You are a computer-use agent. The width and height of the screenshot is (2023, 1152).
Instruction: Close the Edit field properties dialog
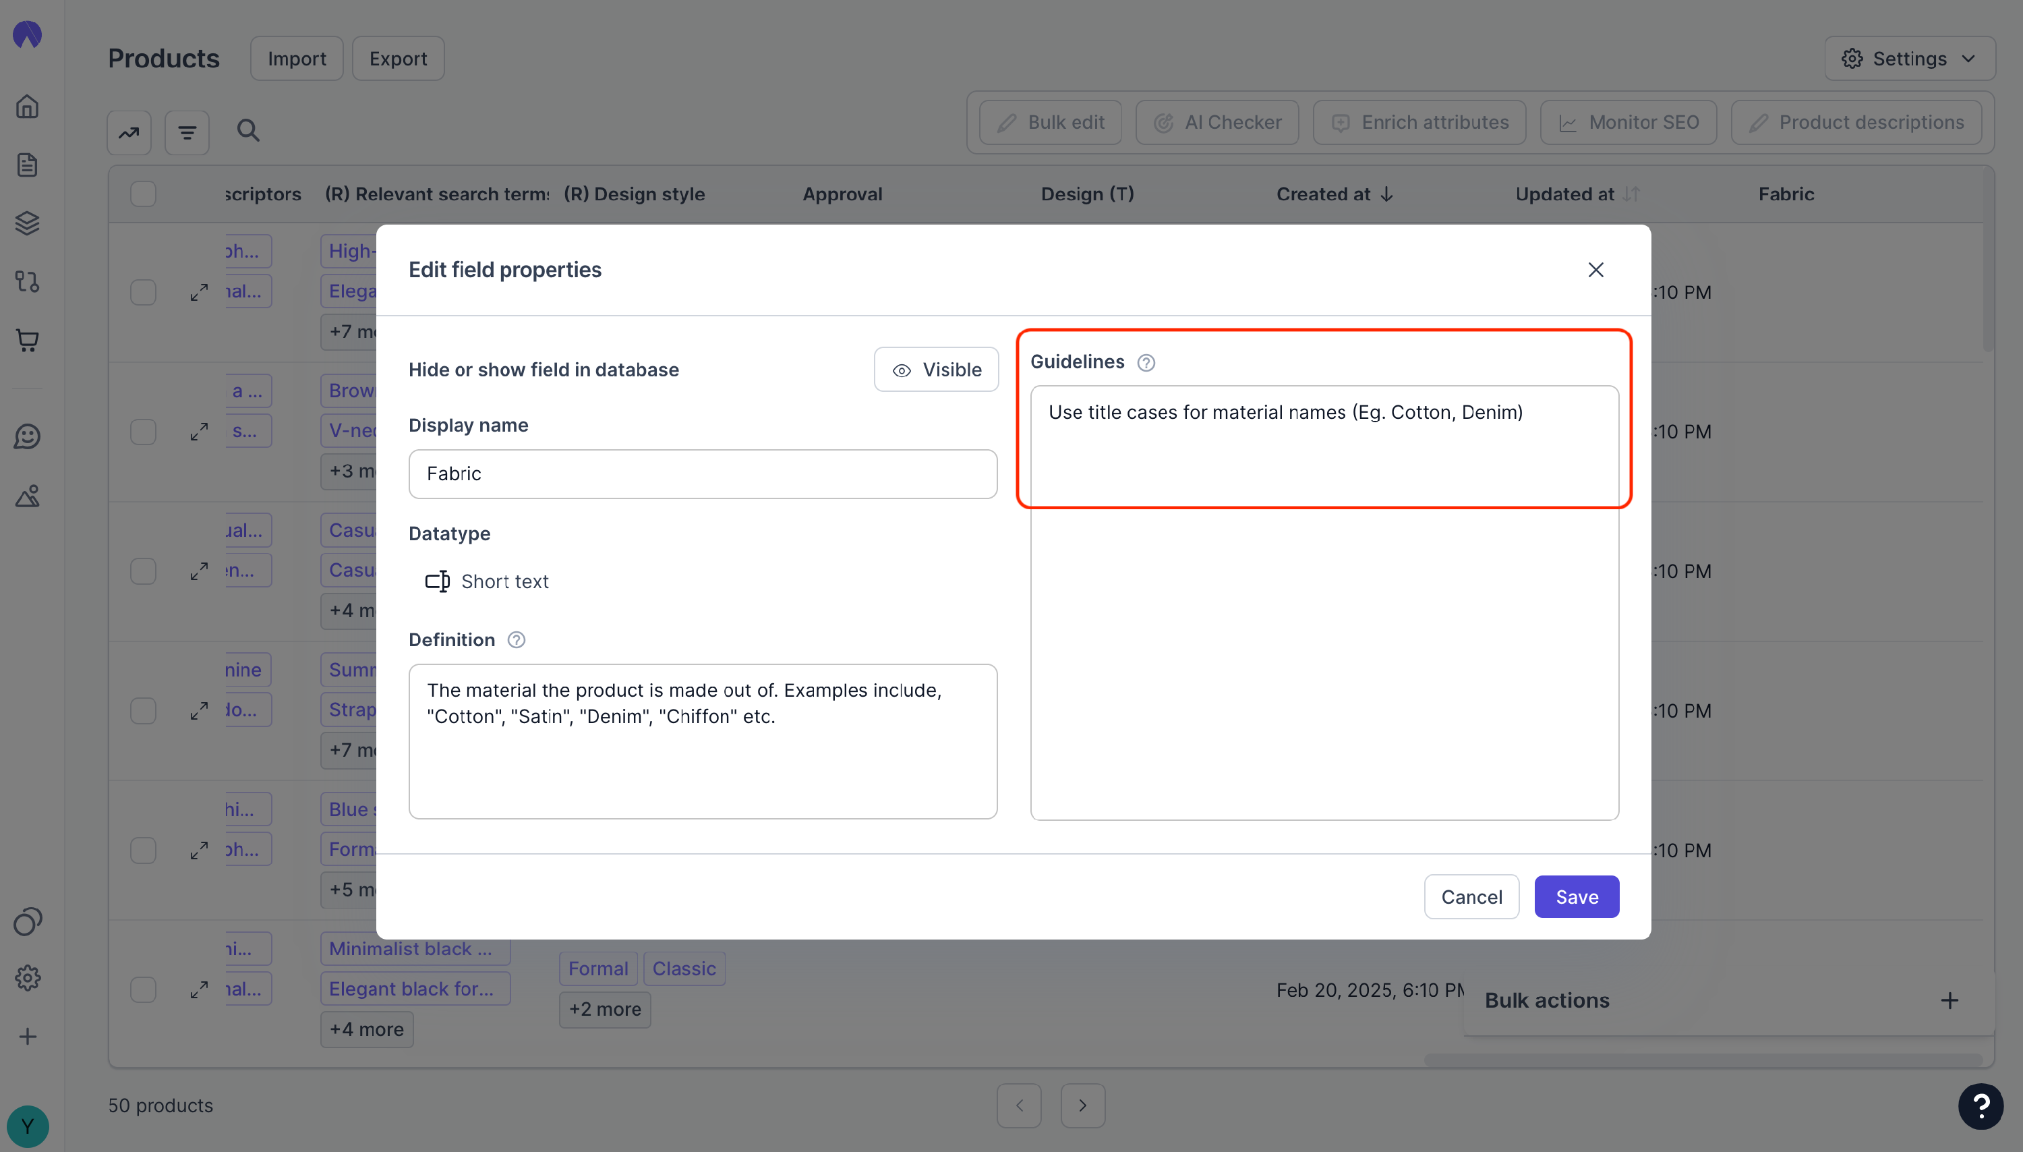[x=1595, y=270]
